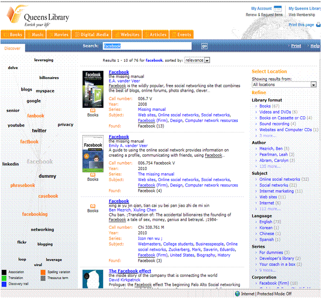Click the word 'privacy' in the word cloud
The width and height of the screenshot is (321, 298).
pyautogui.click(x=65, y=125)
